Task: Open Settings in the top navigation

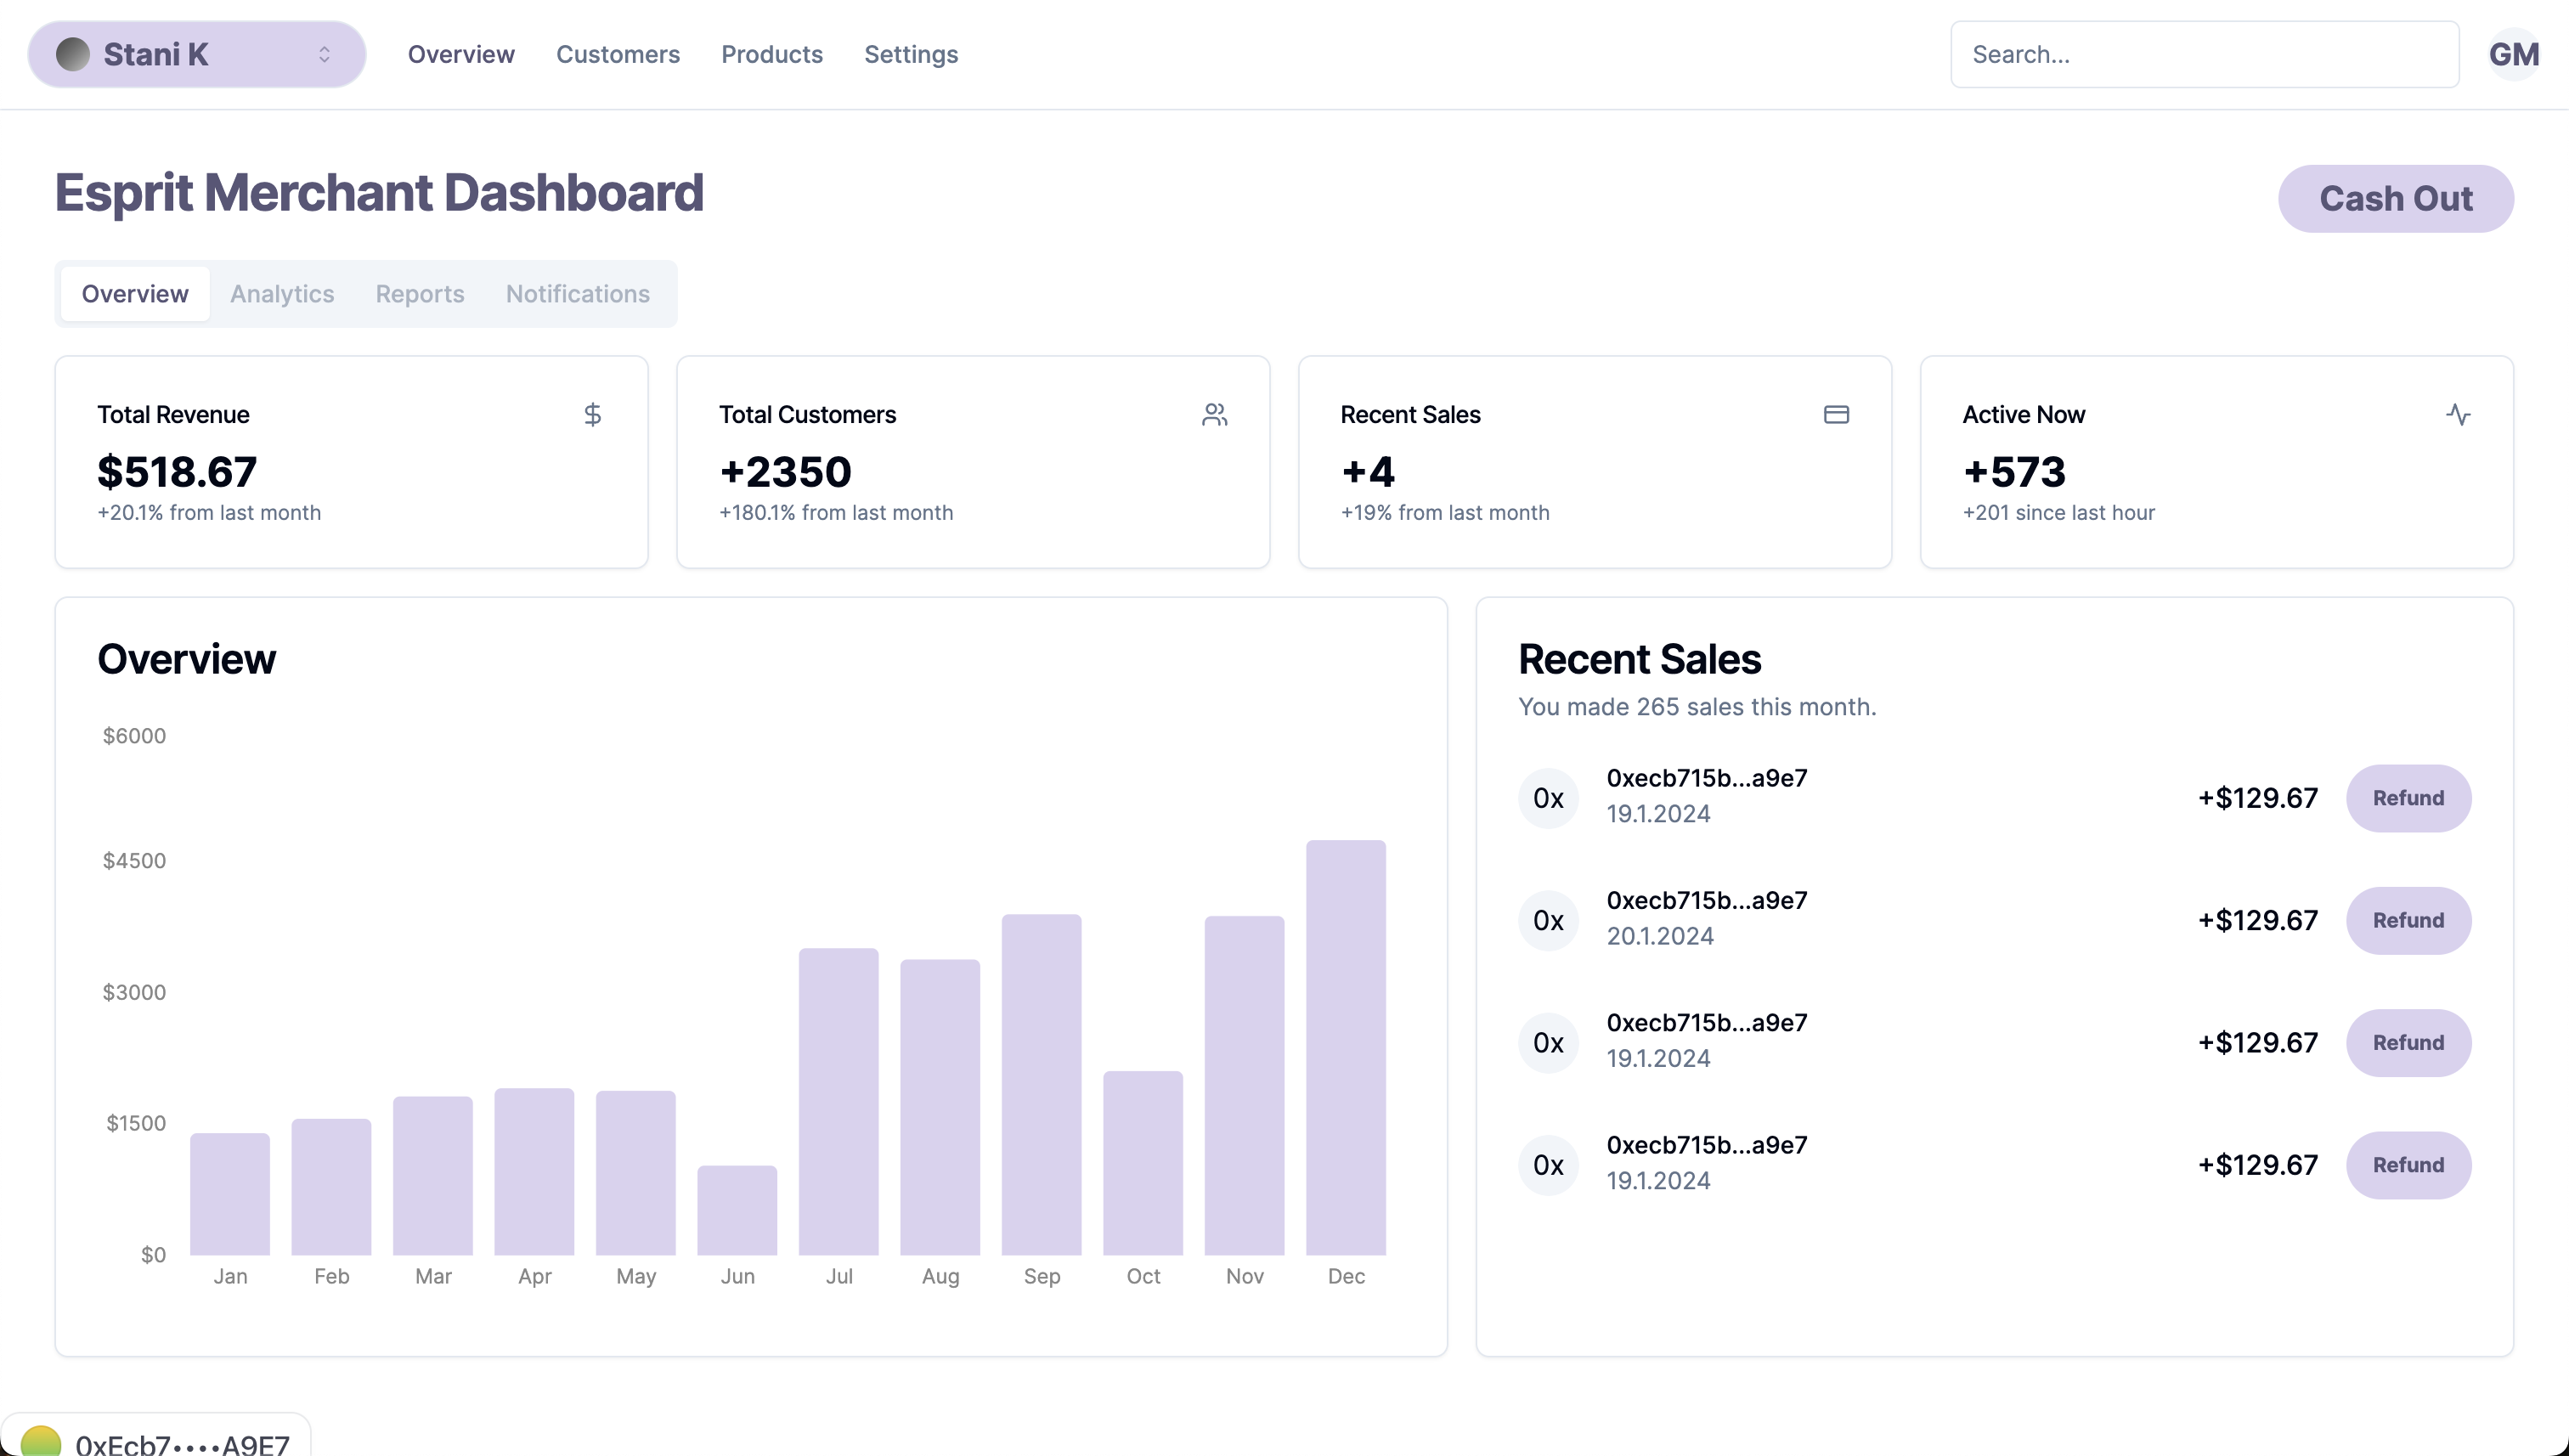Action: tap(911, 54)
